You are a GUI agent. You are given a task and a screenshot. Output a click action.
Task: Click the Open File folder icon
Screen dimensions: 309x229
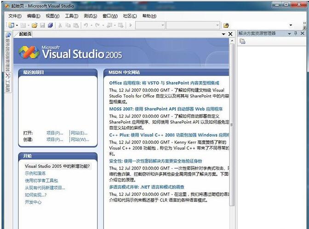(x=34, y=25)
